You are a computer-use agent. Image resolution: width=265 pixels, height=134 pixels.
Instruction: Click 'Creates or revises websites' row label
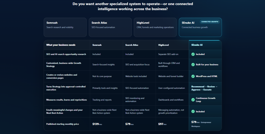(x=62, y=76)
